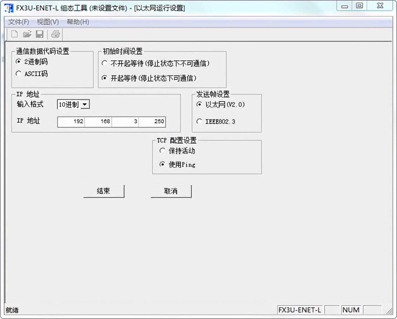Choose 不开起等待 initial time option
Screen dimensions: 397x319
[105, 63]
